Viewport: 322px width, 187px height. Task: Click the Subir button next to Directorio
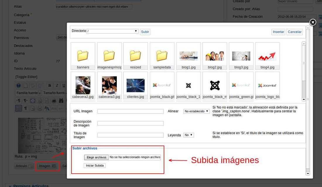click(x=145, y=32)
